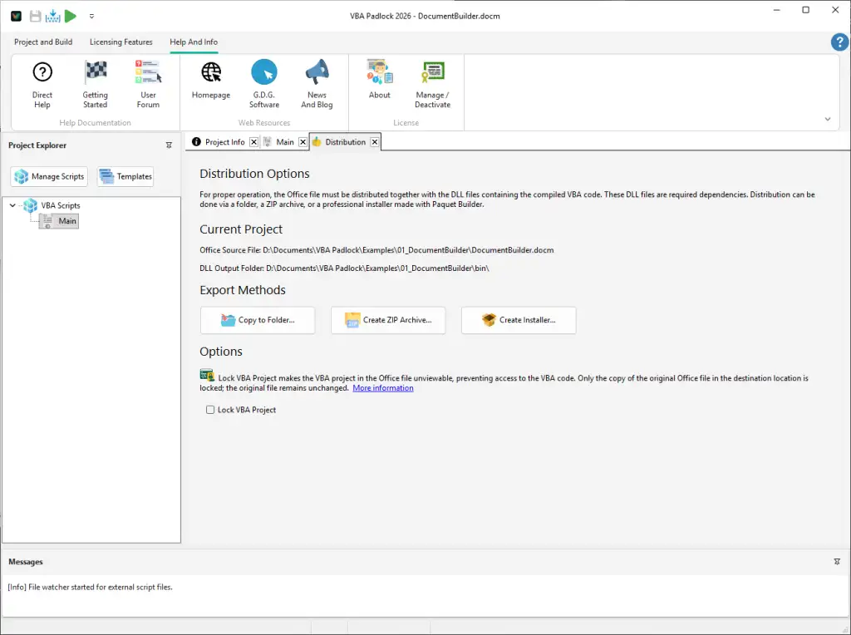Enable the Lock VBA Project option

210,409
